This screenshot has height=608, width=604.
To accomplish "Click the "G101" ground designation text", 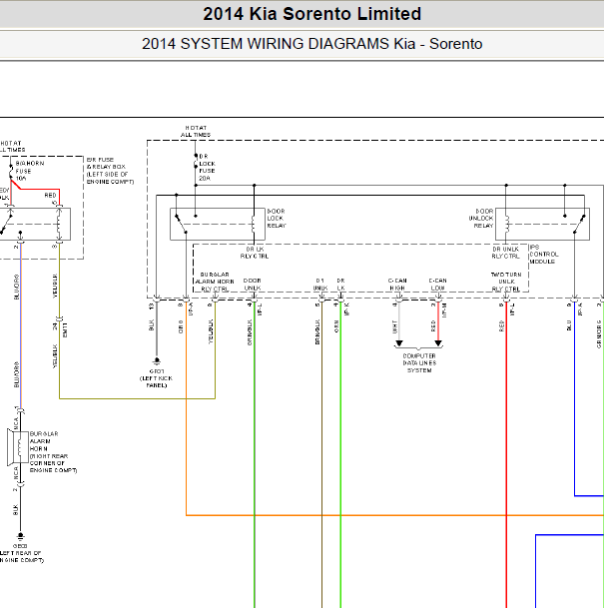I will click(x=157, y=371).
